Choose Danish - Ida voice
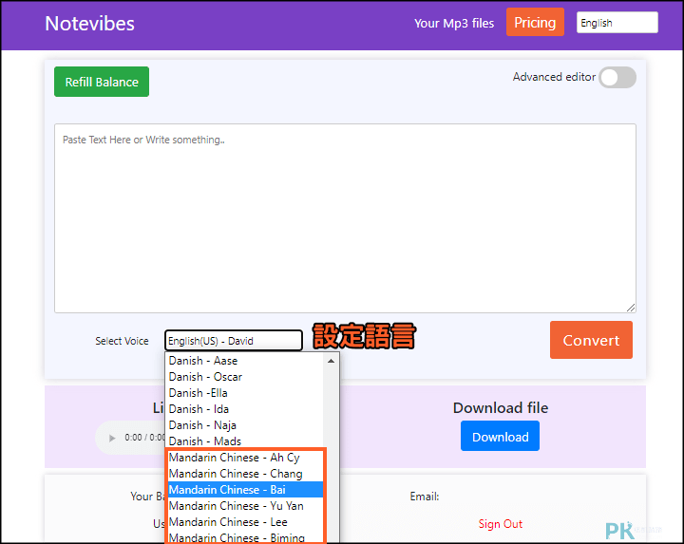The width and height of the screenshot is (684, 544). click(244, 409)
